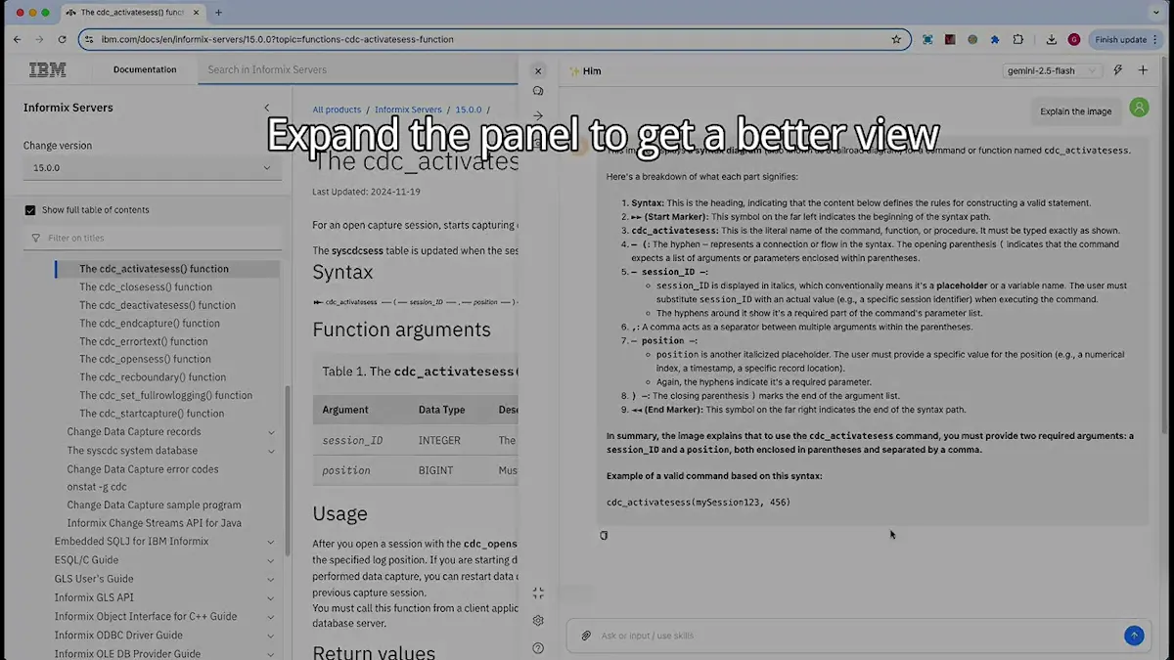This screenshot has width=1174, height=660.
Task: Copy the assistant response with copy icon
Action: [604, 535]
